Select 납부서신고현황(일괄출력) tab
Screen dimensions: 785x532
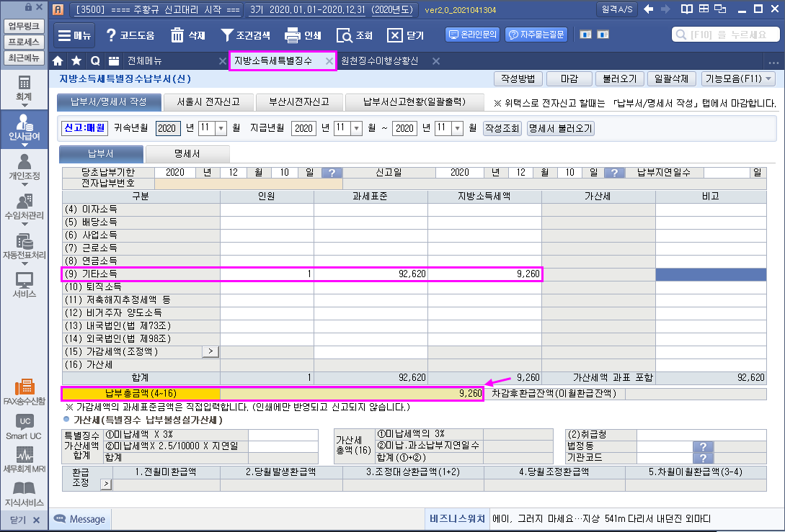[x=414, y=102]
